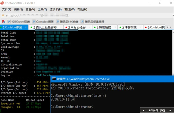Image resolution: width=174 pixels, height=113 pixels.
Task: Click the 'TCP CC' label
Action: (x=5, y=61)
